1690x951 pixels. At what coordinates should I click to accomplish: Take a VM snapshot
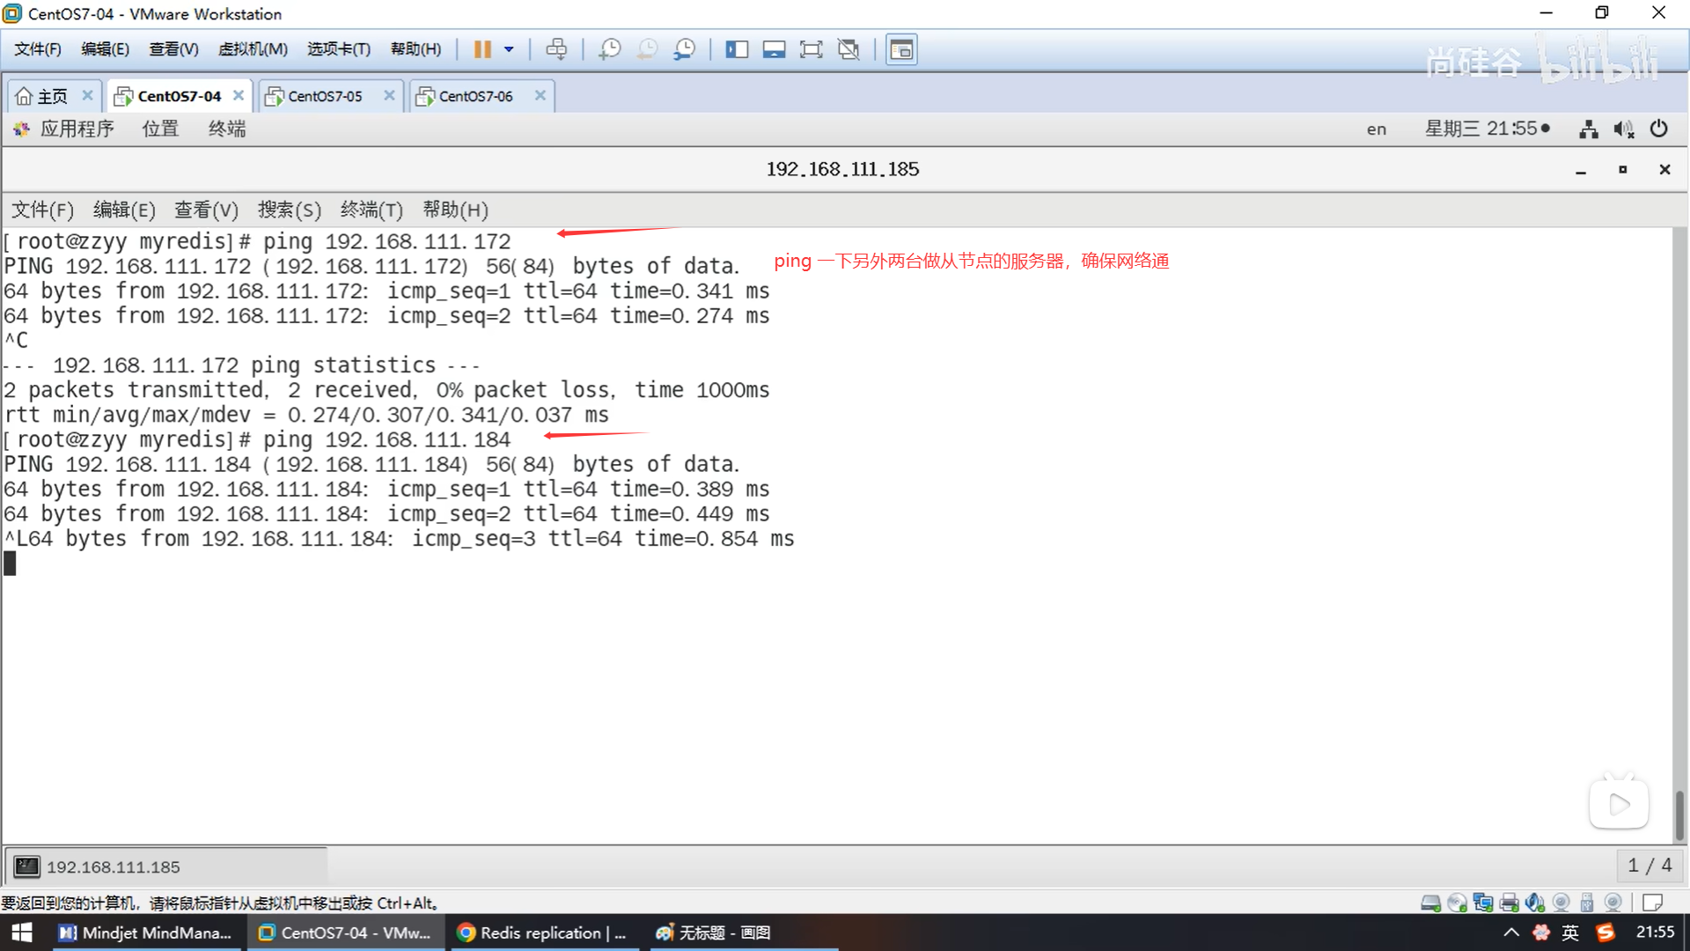[x=609, y=49]
